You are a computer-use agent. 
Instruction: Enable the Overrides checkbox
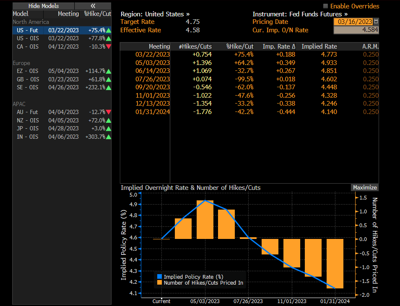point(326,6)
